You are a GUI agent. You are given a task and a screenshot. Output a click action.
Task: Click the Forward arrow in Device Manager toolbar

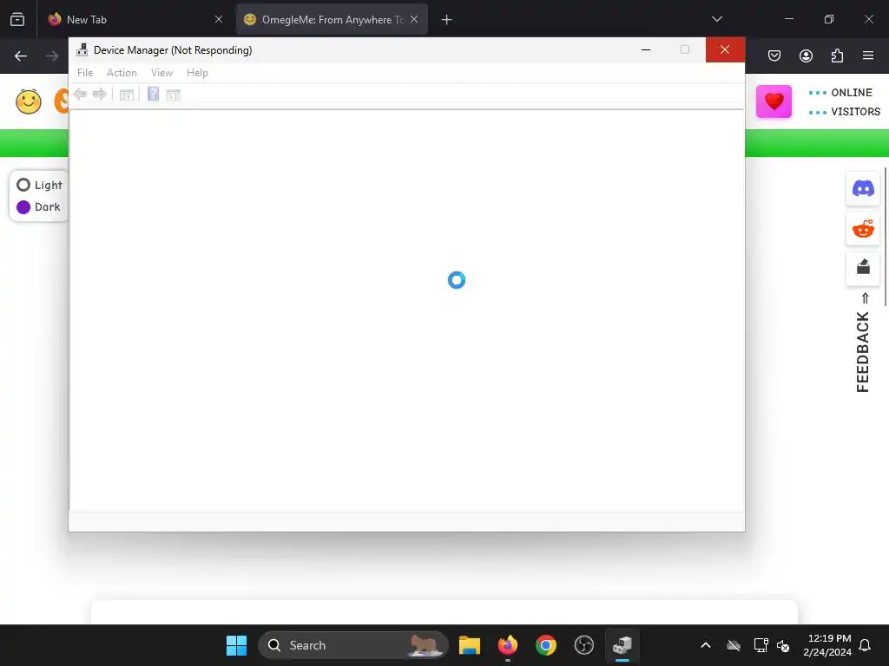(99, 94)
